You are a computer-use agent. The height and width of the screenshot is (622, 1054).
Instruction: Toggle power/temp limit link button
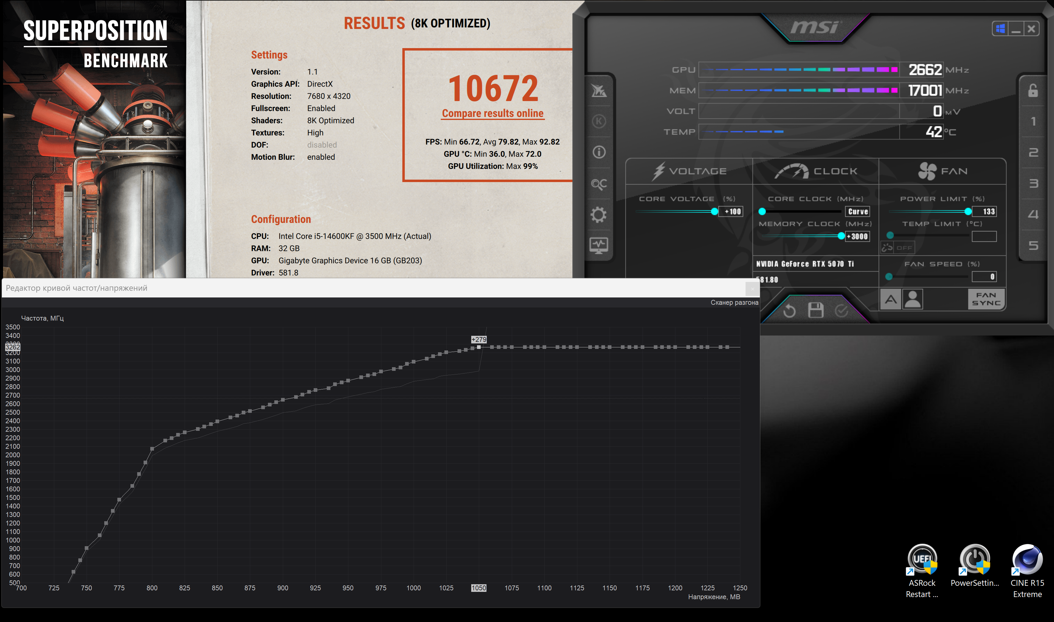tap(887, 248)
